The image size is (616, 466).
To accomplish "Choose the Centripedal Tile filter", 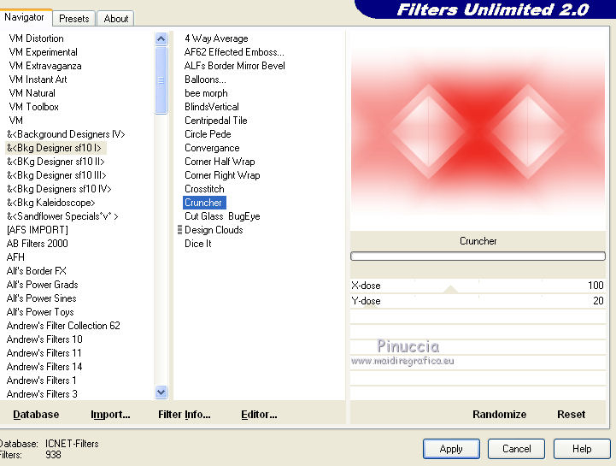I will pos(216,121).
